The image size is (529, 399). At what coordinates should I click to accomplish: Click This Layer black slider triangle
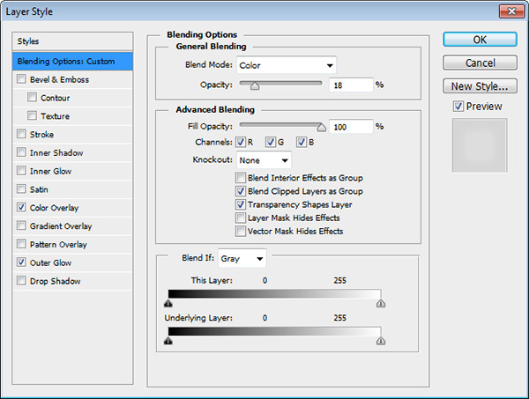(x=168, y=303)
